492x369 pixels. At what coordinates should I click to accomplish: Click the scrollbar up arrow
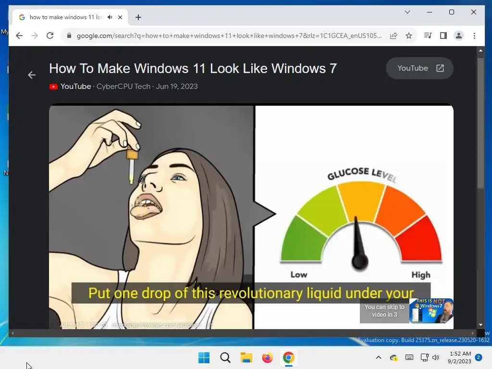point(480,50)
